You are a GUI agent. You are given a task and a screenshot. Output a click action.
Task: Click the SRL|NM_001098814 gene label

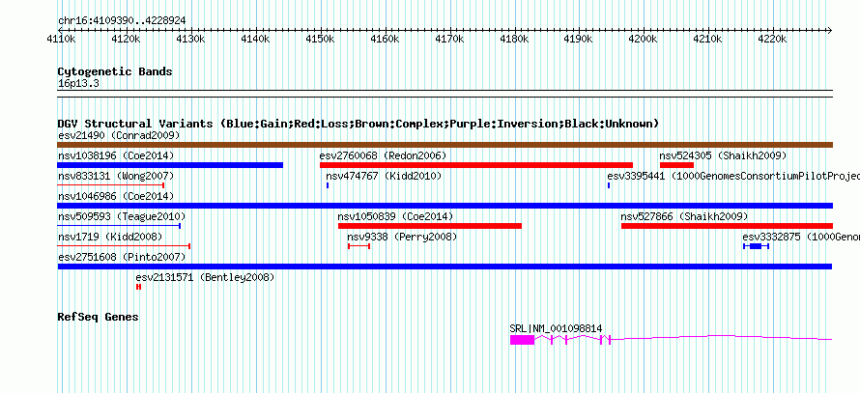tap(556, 328)
